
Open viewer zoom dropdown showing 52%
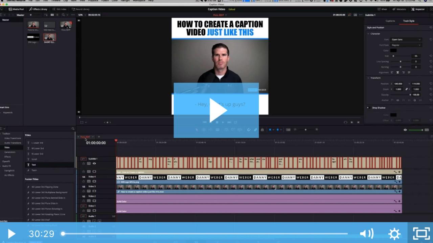coord(82,15)
